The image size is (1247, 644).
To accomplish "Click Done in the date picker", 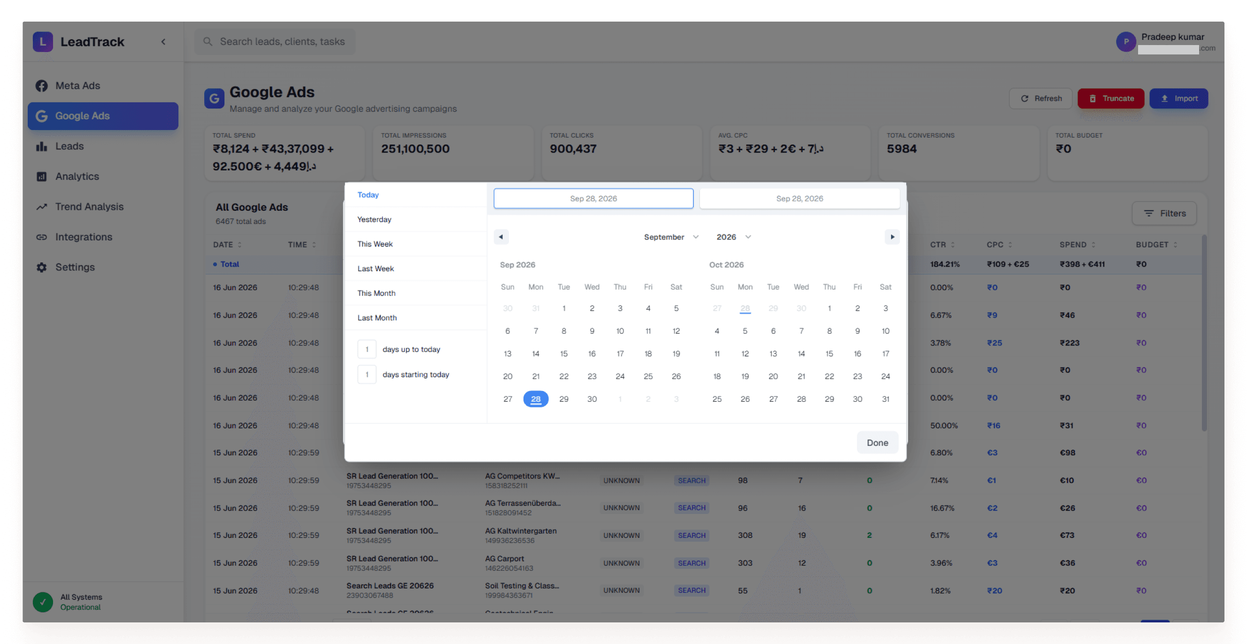I will point(877,443).
